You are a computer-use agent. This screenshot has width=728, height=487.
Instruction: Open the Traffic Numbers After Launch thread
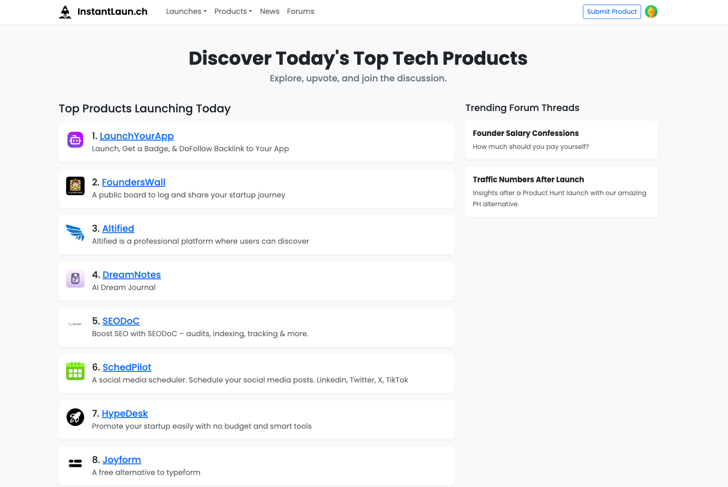coord(528,179)
